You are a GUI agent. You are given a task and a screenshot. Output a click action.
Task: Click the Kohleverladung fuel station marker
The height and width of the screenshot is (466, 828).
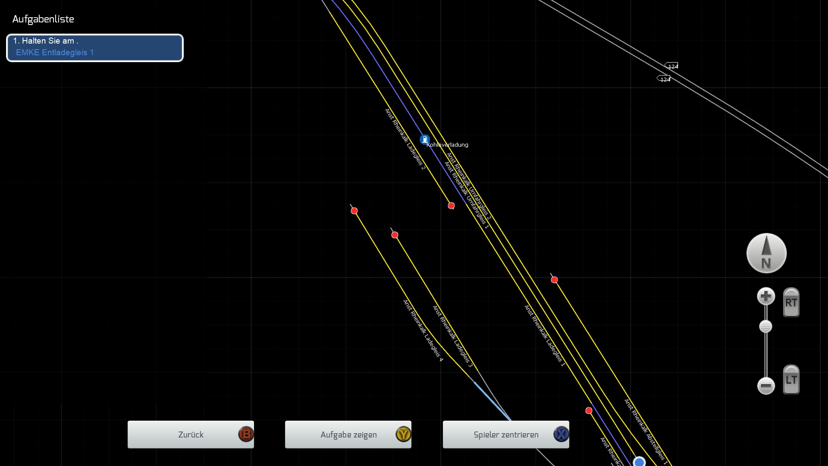pos(425,139)
